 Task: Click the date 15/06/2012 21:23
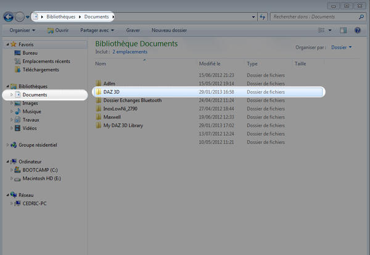tap(216, 75)
